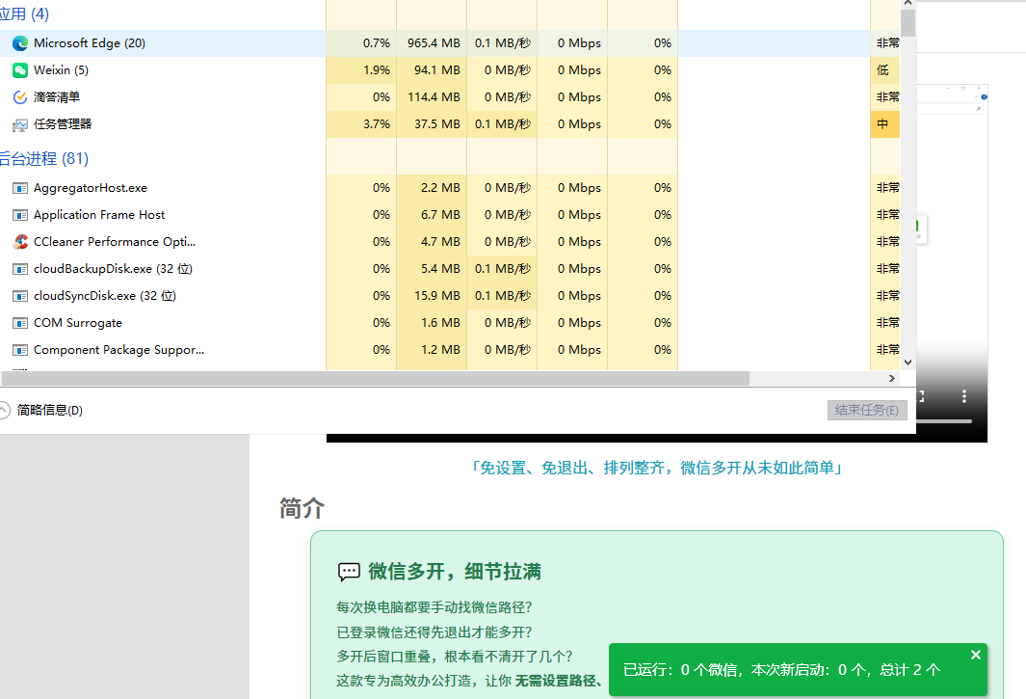Select the Weixin (5) process row

coord(450,70)
